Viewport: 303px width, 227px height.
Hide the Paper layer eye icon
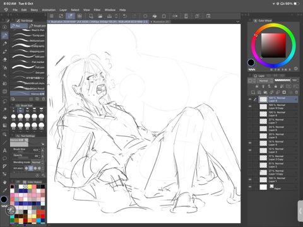pyautogui.click(x=250, y=187)
